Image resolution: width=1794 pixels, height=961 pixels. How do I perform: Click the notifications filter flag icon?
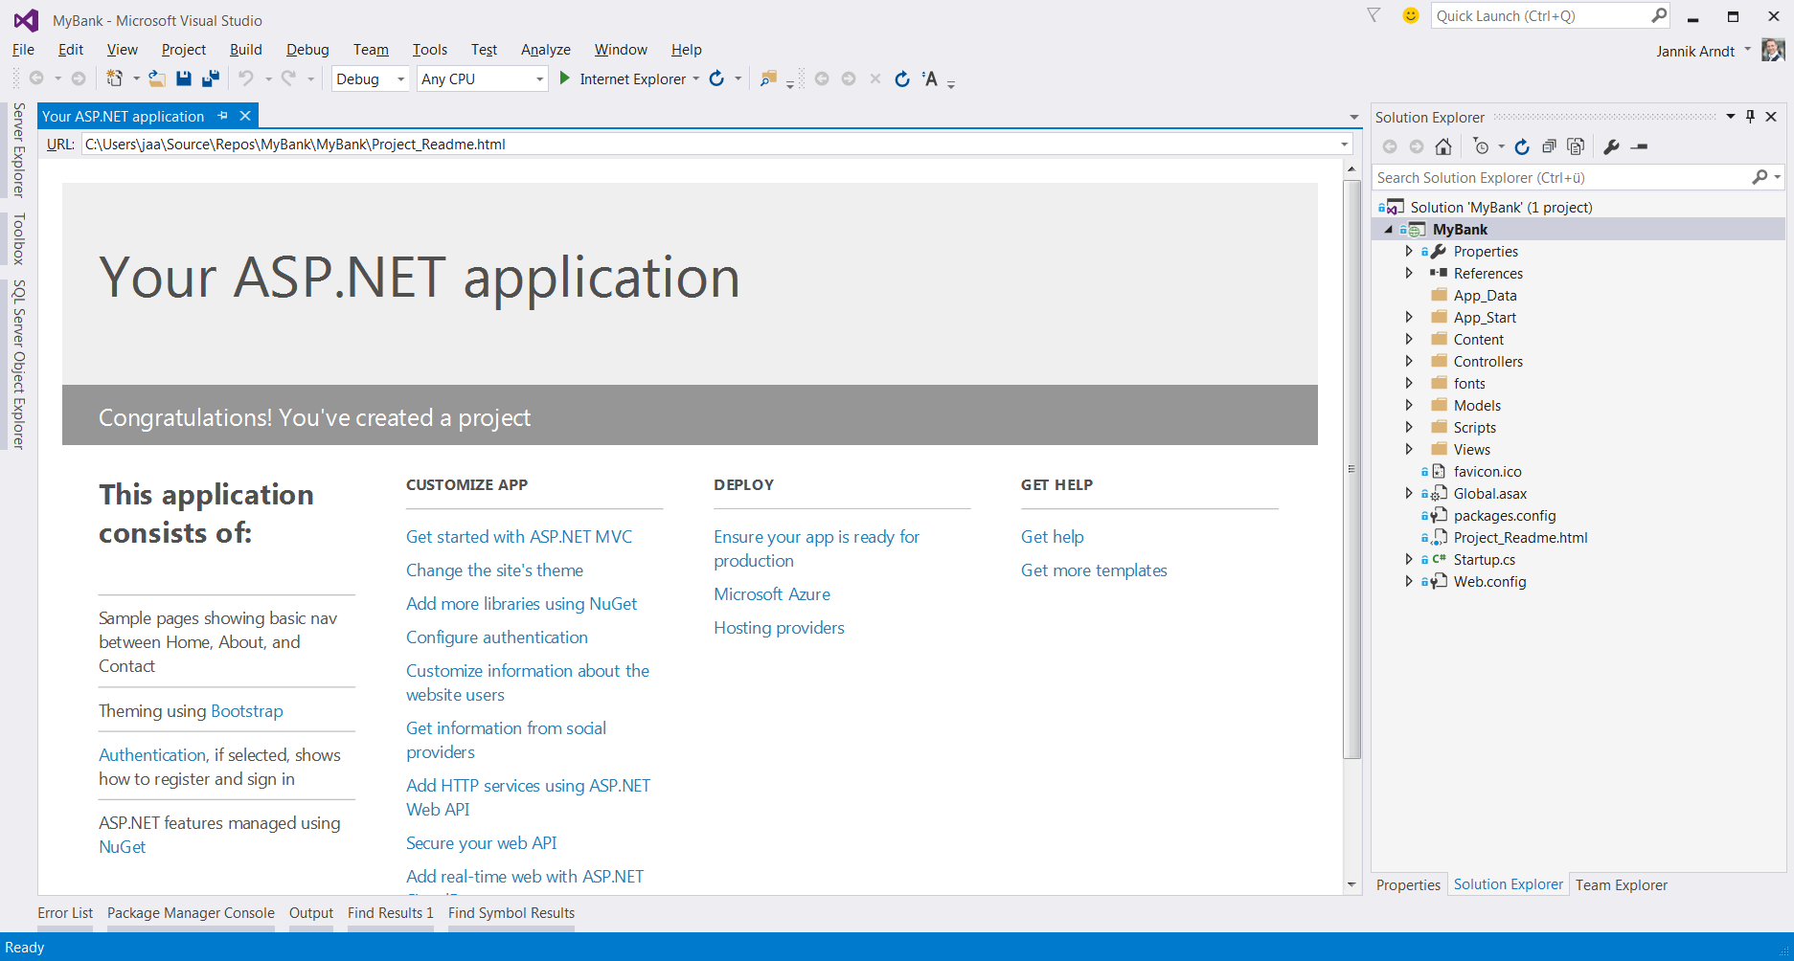[x=1374, y=15]
